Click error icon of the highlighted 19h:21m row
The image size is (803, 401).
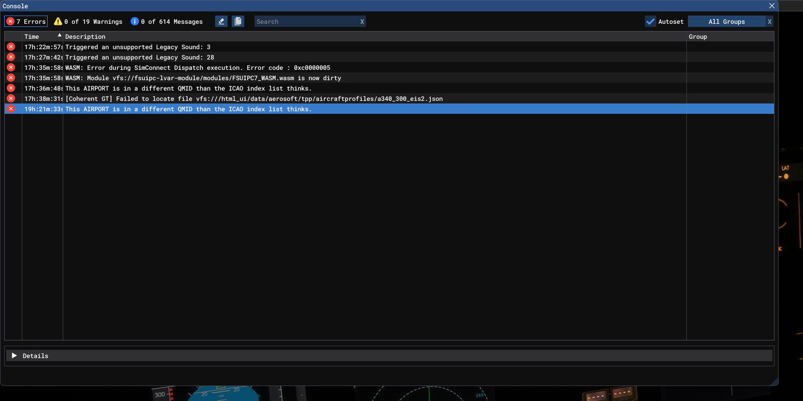pos(11,109)
